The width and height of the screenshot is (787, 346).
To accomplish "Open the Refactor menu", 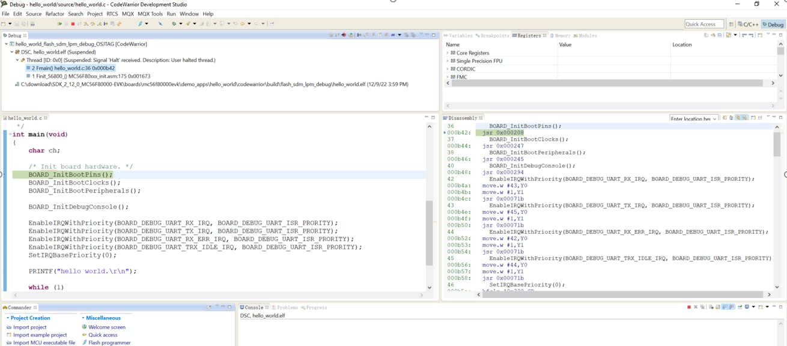I will pos(55,14).
